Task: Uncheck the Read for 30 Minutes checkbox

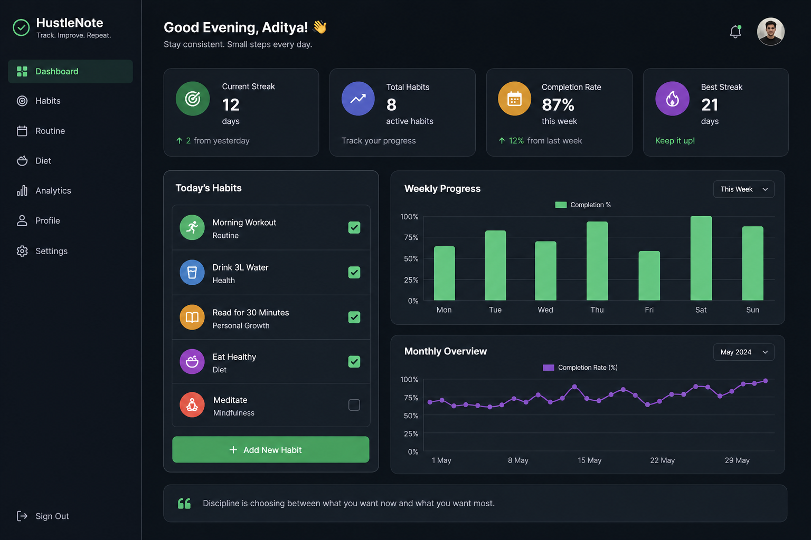Action: (x=354, y=317)
